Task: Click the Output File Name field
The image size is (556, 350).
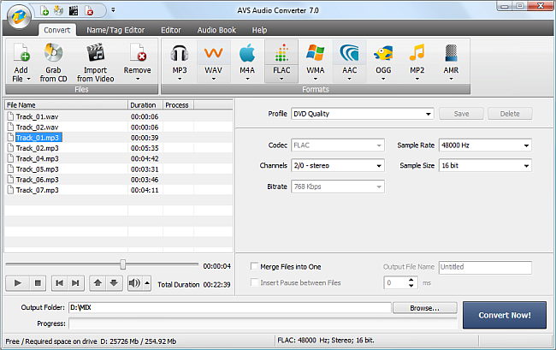Action: (486, 267)
